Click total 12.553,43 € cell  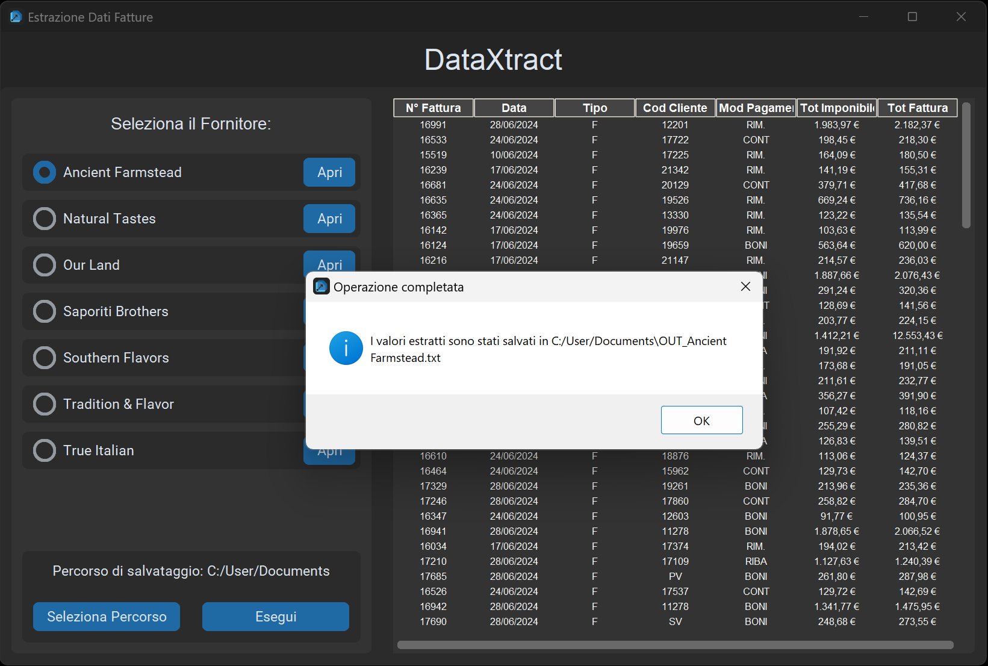[918, 335]
